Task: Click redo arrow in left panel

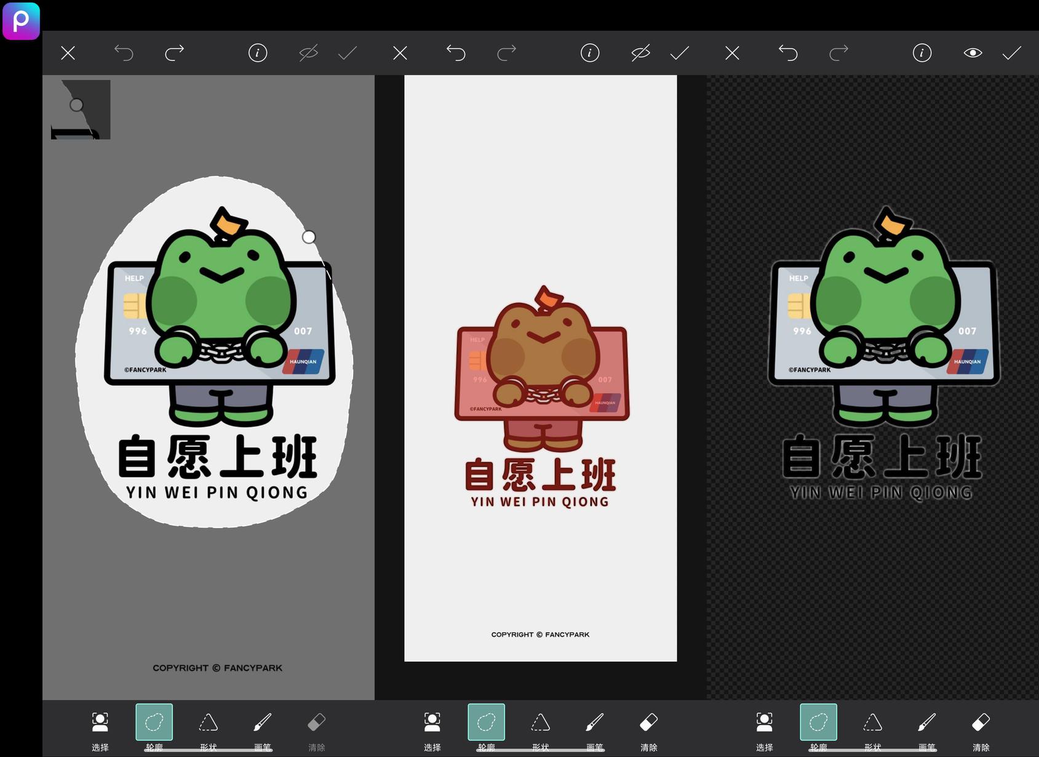Action: click(x=175, y=53)
